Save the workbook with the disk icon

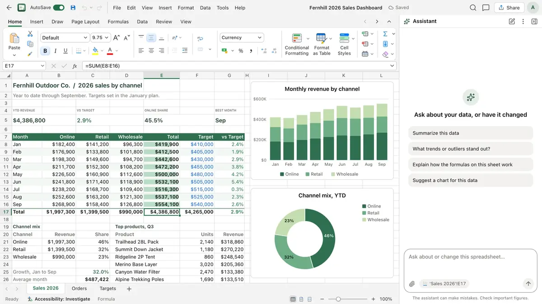74,8
